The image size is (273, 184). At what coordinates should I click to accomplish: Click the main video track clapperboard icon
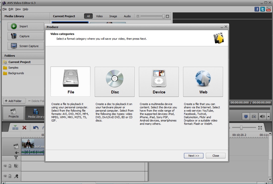(x=16, y=146)
